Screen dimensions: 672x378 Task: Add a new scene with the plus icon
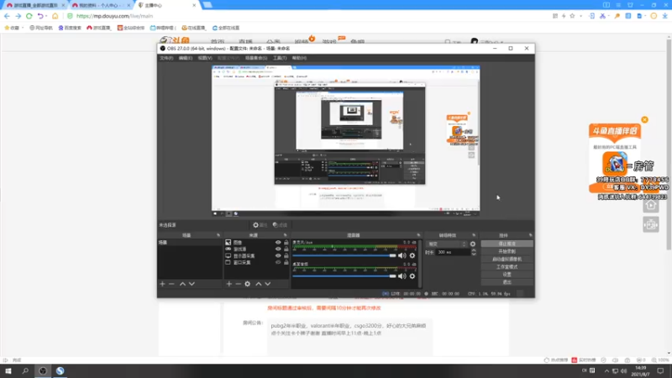(x=162, y=284)
